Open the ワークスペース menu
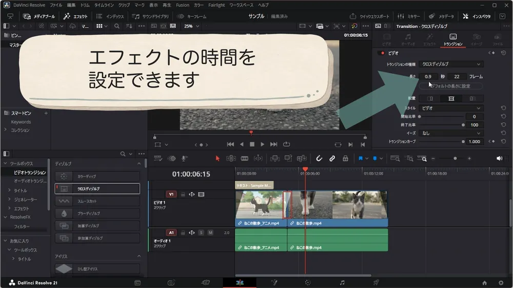The image size is (513, 288). click(241, 5)
